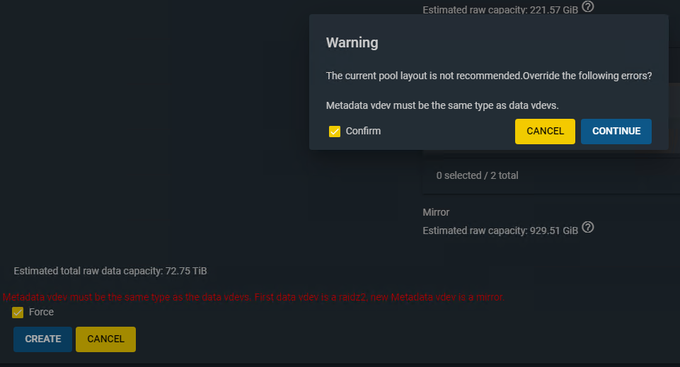Open help for 221.57 GiB raw capacity
Viewport: 680px width, 367px height.
click(587, 6)
